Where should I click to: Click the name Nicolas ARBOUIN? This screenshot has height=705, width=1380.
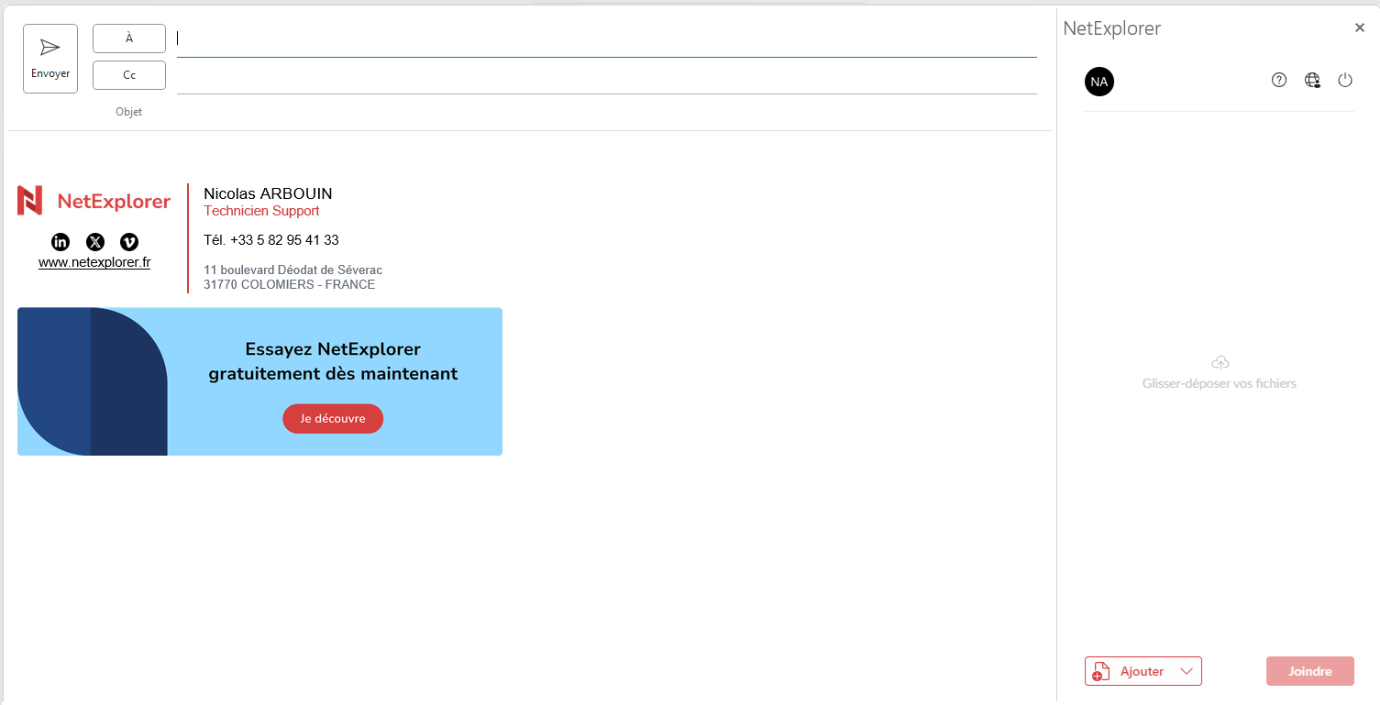click(268, 193)
